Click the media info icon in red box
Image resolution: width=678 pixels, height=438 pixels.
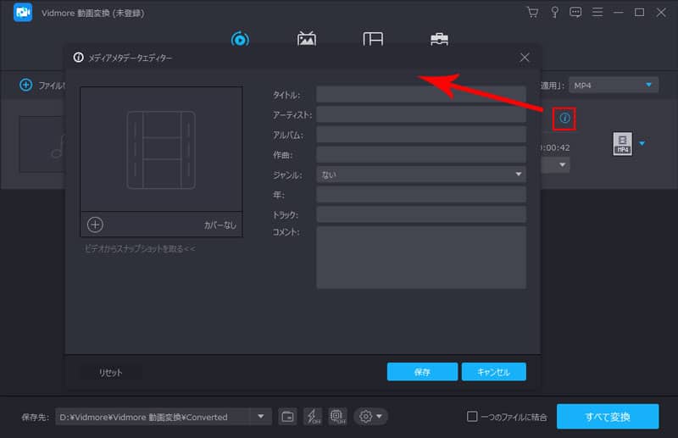[564, 118]
